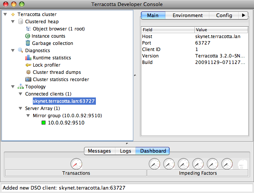The height and width of the screenshot is (193, 254).
Task: Click the third Impeding Factors gauge
Action: 183,164
